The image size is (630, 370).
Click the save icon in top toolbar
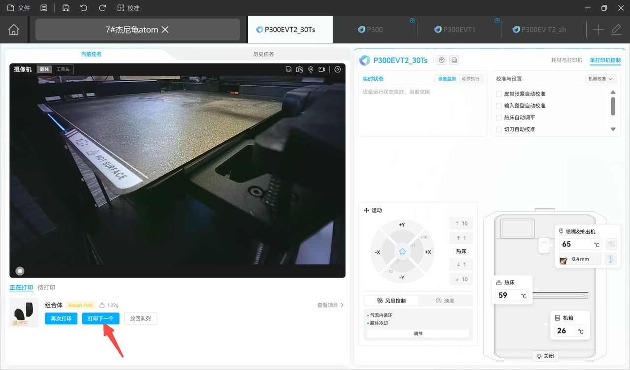click(66, 8)
